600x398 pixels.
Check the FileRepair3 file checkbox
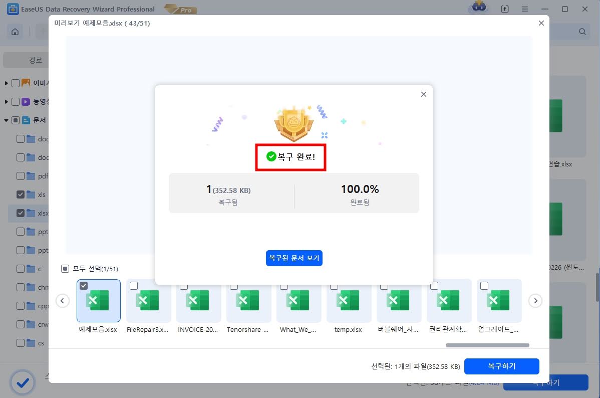pos(133,286)
